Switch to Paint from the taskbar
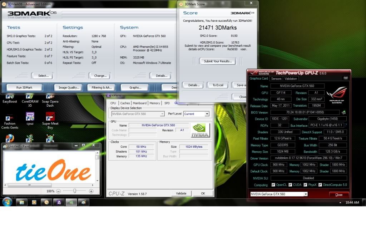 coord(84,202)
